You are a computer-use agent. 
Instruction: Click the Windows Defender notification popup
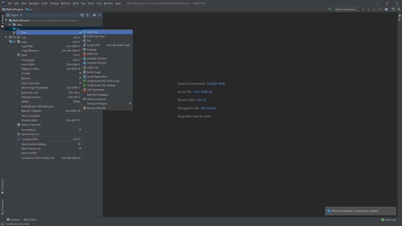pos(361,211)
